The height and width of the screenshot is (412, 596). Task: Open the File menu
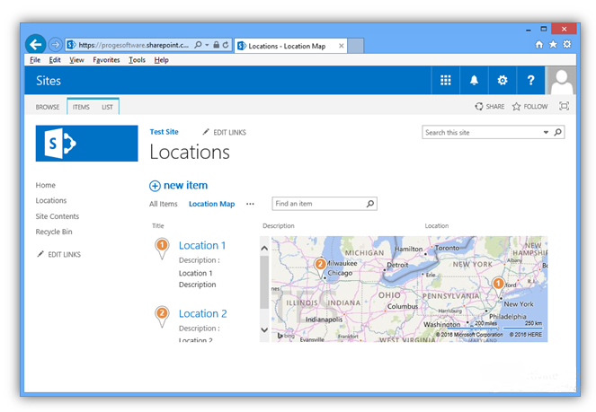(35, 60)
